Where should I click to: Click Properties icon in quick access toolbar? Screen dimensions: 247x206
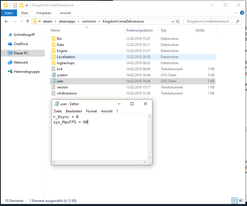click(15, 5)
